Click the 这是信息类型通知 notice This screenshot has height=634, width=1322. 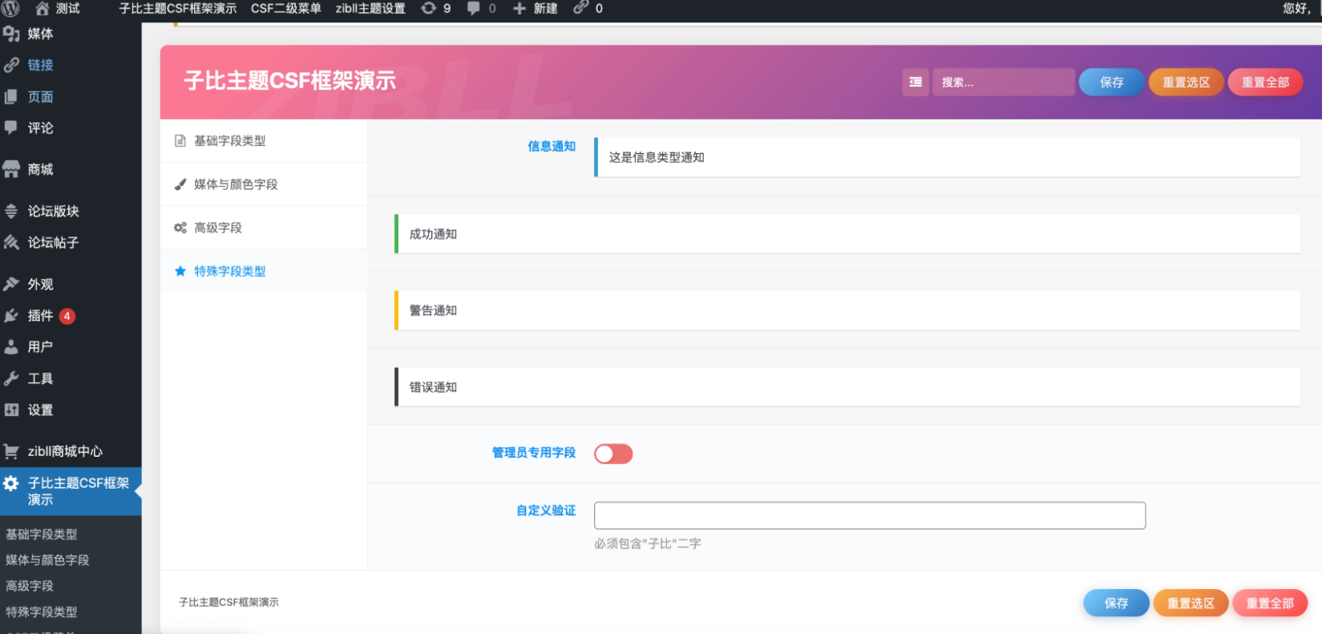(x=947, y=157)
